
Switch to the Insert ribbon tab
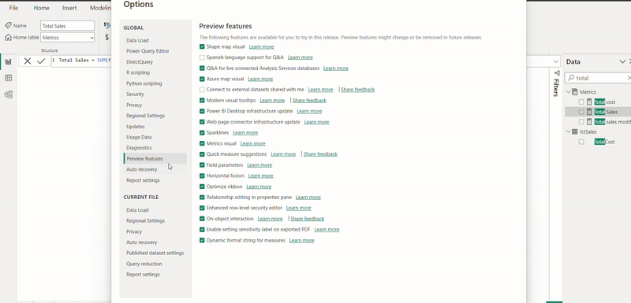(69, 8)
